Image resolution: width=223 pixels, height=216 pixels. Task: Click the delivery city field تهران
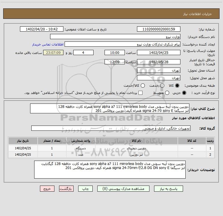coord(159,78)
